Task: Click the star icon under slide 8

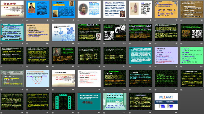Action: tap(181, 20)
